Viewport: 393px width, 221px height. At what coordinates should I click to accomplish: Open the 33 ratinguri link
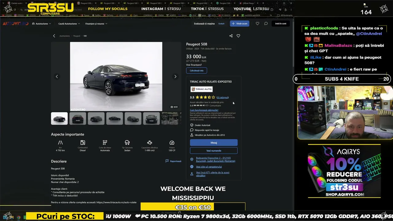click(223, 97)
